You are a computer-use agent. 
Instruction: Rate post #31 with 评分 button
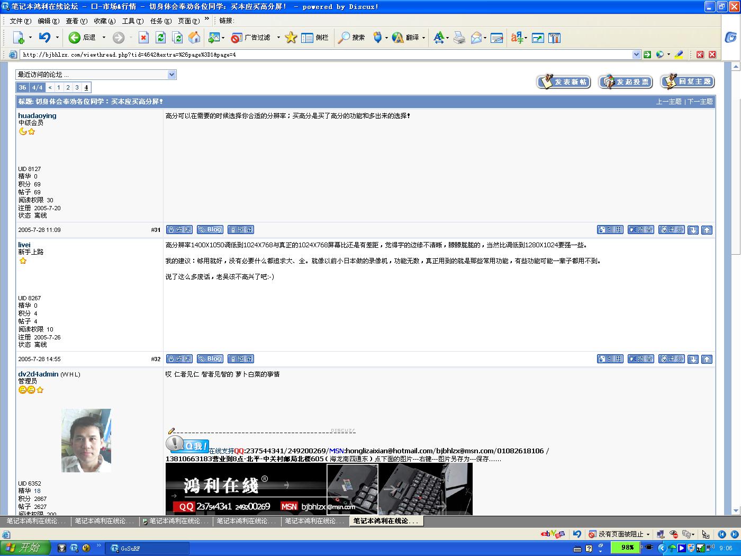tap(672, 230)
